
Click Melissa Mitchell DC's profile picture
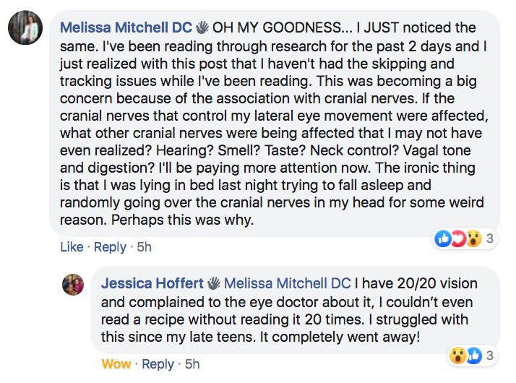pos(25,30)
